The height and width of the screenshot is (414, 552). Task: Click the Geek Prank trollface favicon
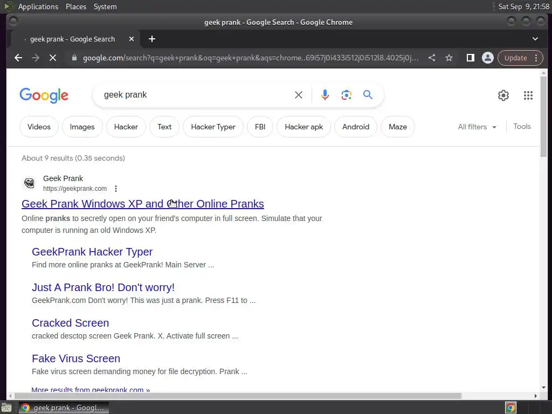(29, 183)
